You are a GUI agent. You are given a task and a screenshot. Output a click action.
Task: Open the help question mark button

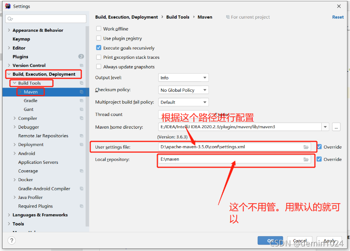pos(11,240)
